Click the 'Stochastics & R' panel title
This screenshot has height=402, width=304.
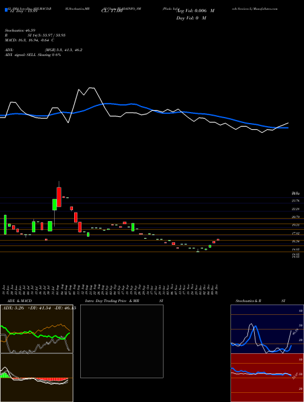[248, 301]
